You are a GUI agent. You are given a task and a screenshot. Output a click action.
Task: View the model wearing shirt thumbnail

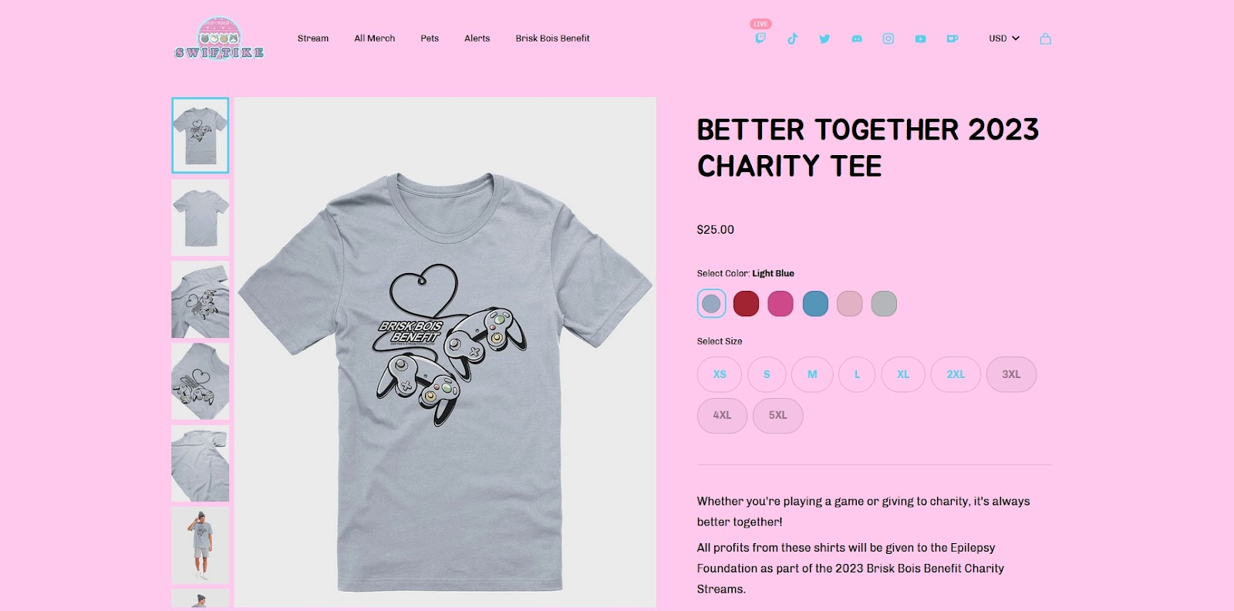(x=201, y=545)
